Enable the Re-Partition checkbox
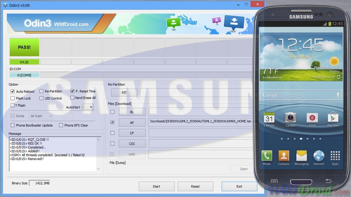Screen dimensions: 351x197 (41, 91)
